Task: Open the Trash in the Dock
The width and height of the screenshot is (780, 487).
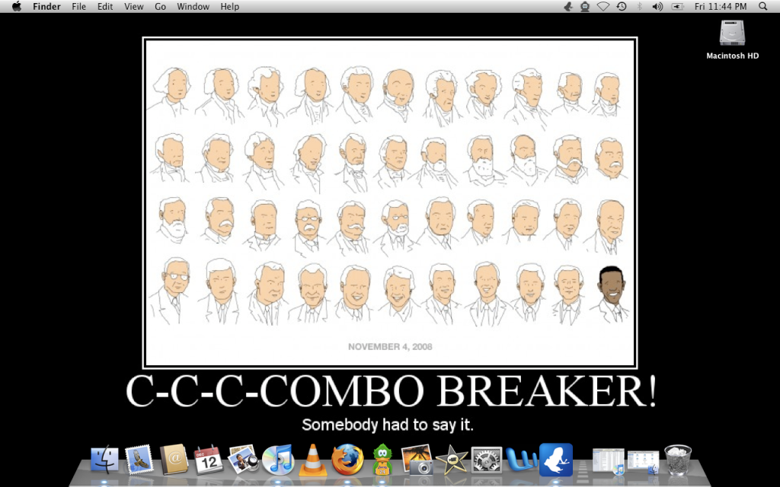Action: 678,460
